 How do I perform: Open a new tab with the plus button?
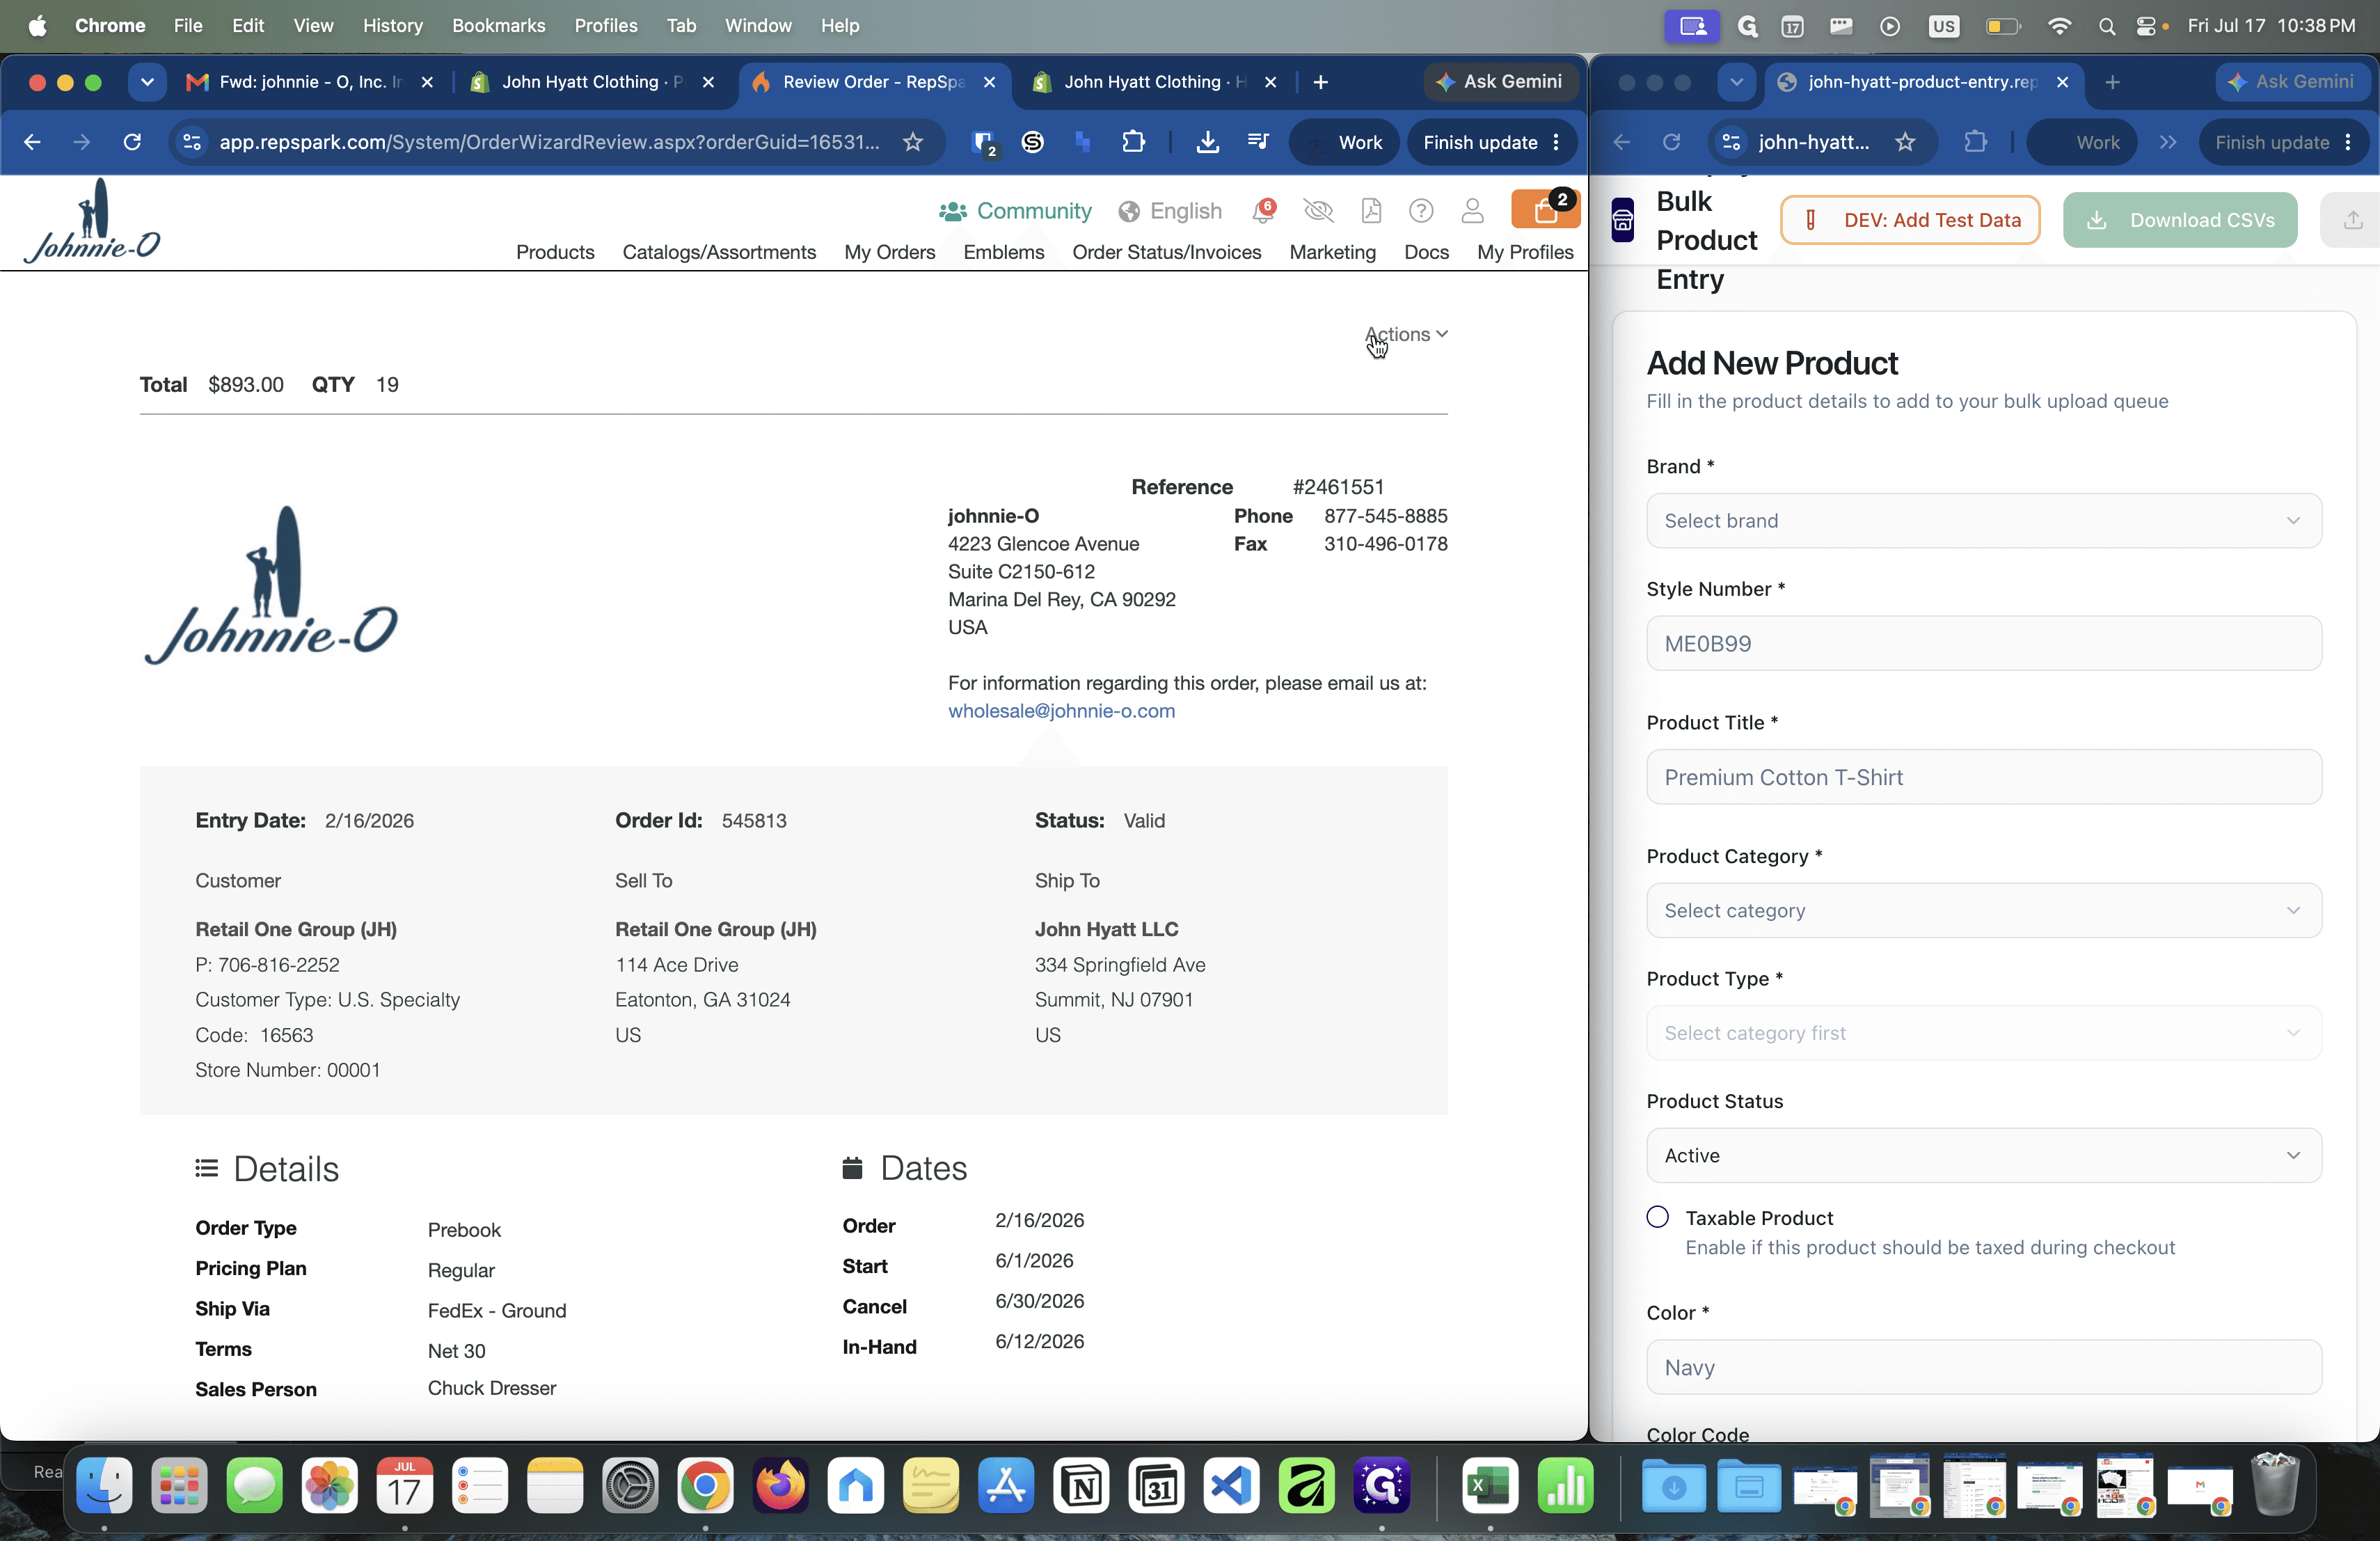tap(1320, 82)
